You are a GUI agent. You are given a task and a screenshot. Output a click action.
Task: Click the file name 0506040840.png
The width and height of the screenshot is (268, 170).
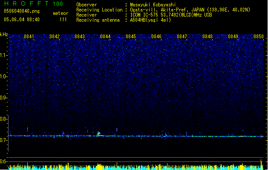tap(22, 11)
